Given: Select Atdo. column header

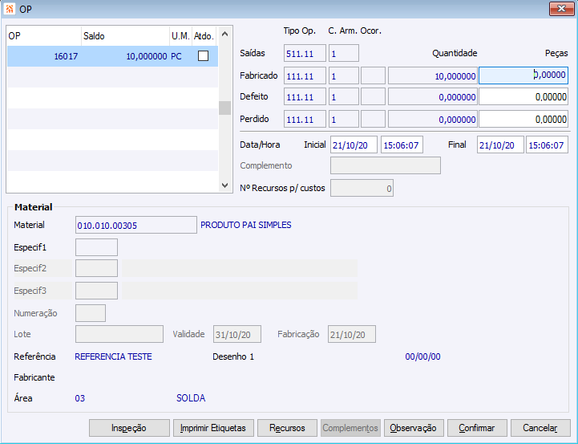Looking at the screenshot, I should [x=204, y=36].
